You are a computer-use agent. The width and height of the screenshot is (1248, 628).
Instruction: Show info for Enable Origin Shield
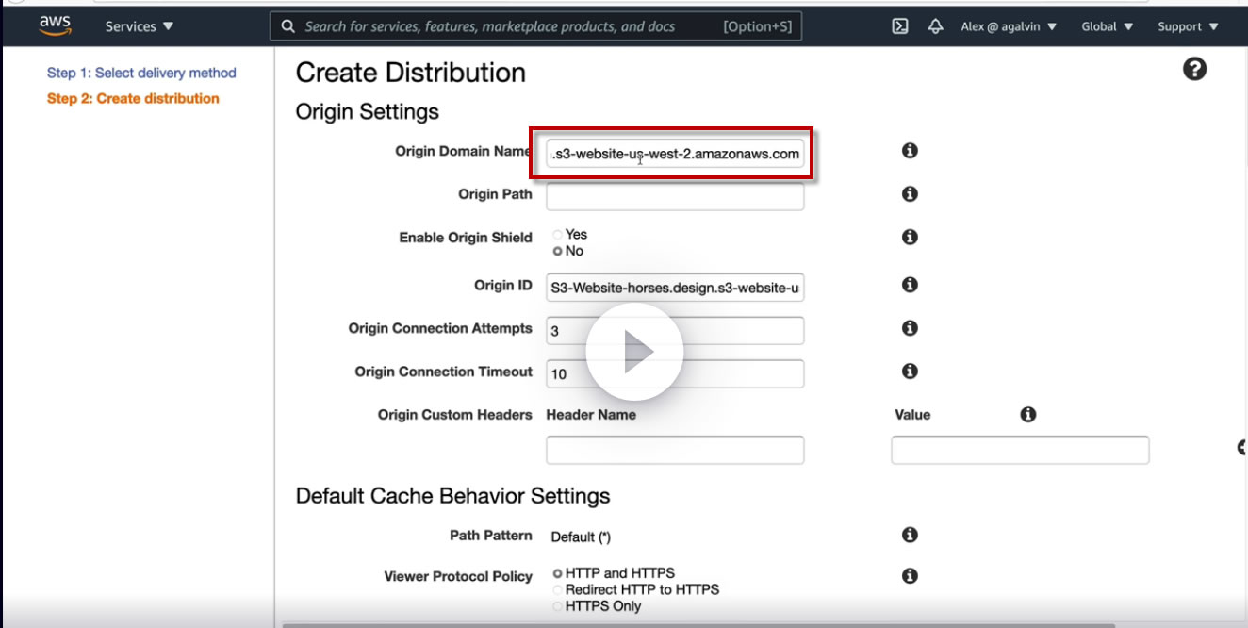pos(910,238)
